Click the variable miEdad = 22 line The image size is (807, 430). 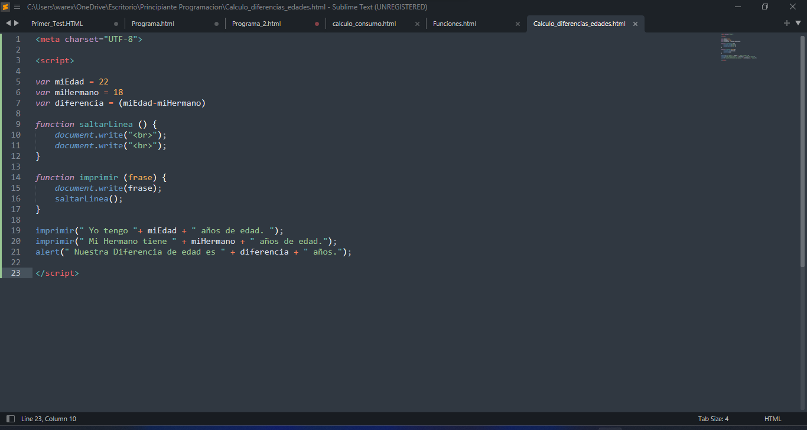(72, 82)
